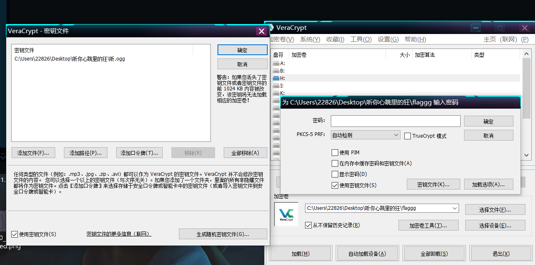Click the 加密卷 column header in the drive list
535x265 pixels.
coord(337,55)
